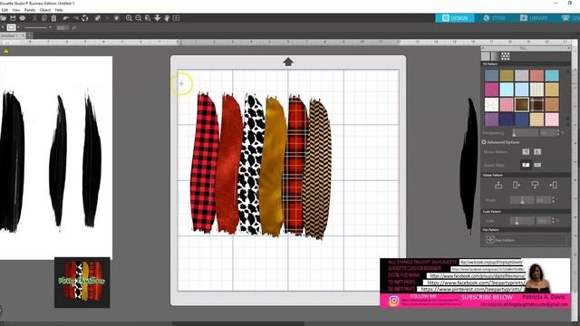Click the mat load arrow above the grid
This screenshot has width=580, height=326.
click(x=288, y=62)
